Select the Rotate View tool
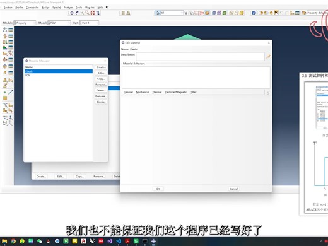The height and width of the screenshot is (246, 328). [x=77, y=13]
